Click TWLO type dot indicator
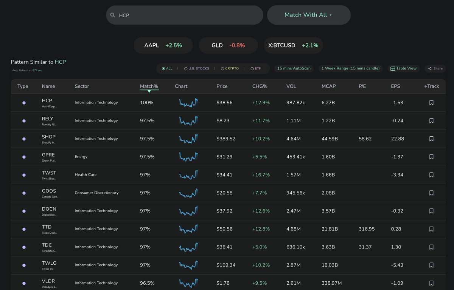 [x=24, y=265]
